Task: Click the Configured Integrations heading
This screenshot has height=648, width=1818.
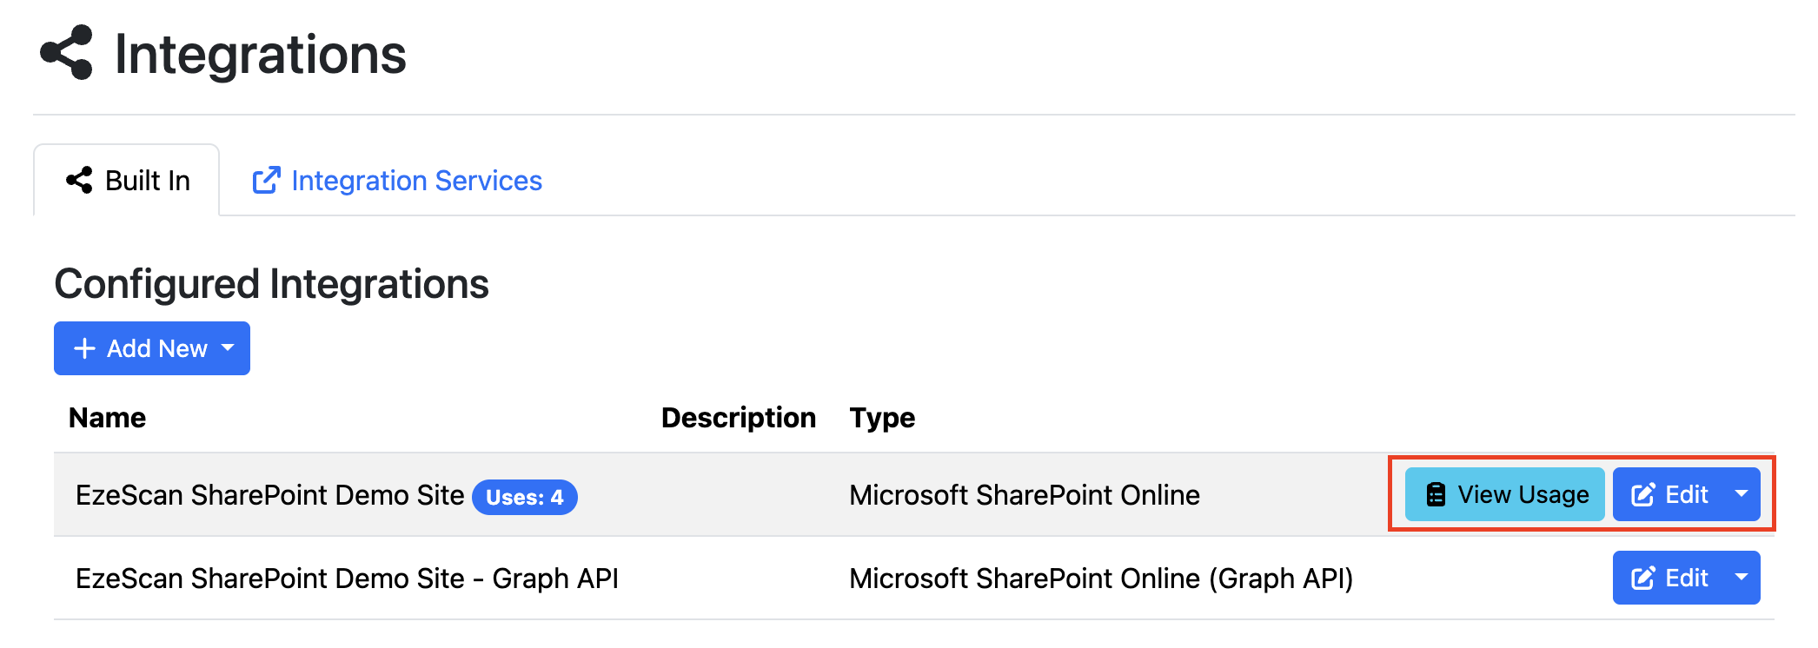Action: pos(272,284)
